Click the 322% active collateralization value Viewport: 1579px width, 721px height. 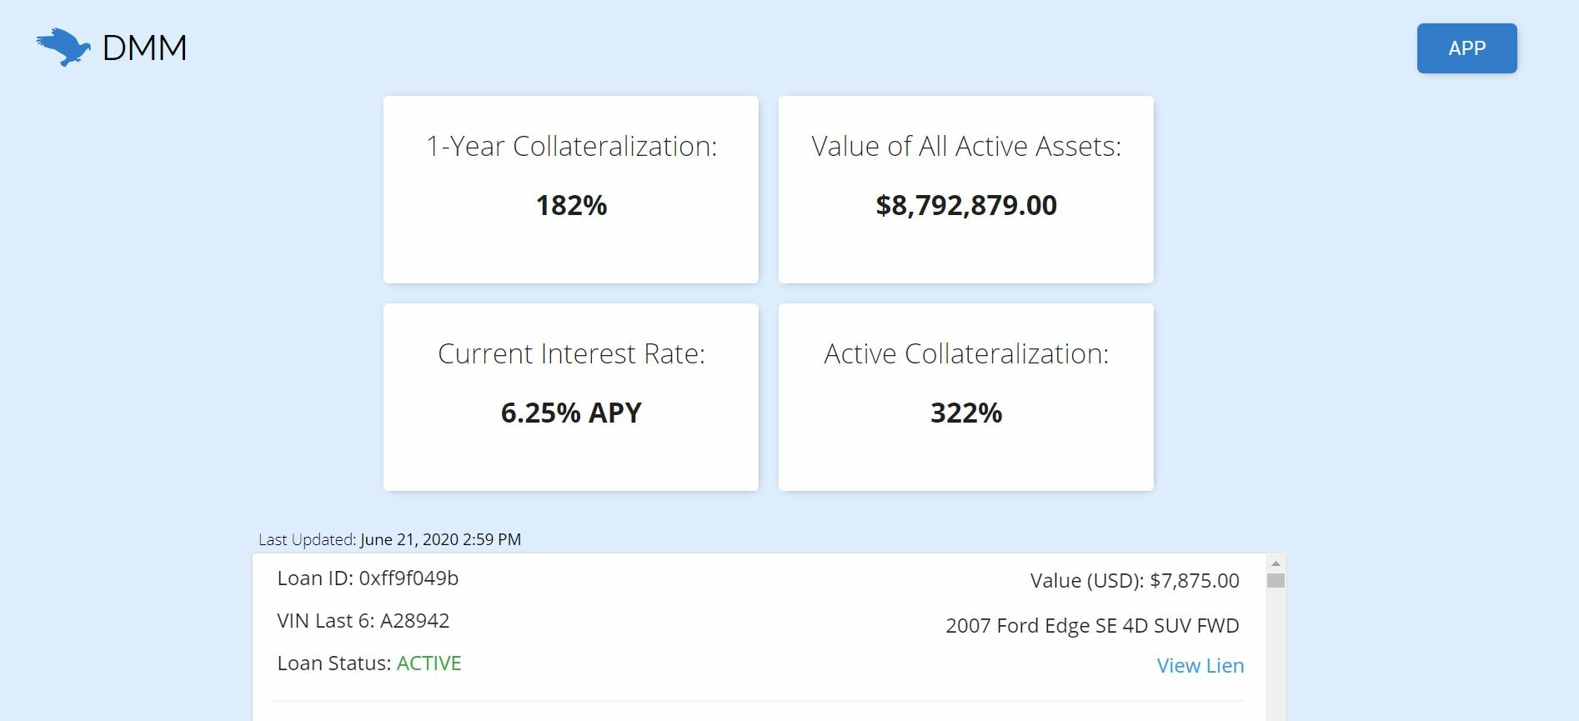click(965, 413)
